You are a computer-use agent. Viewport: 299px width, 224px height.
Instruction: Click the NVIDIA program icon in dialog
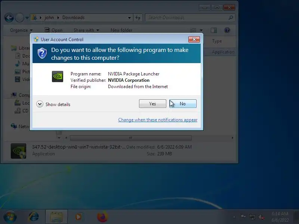click(x=58, y=77)
